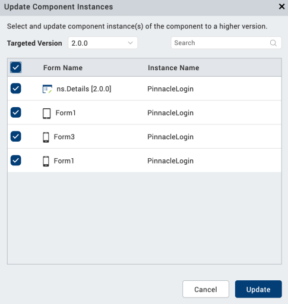This screenshot has width=288, height=304.
Task: Select PinnacleLogin instance in the Form3 row
Action: coord(170,137)
